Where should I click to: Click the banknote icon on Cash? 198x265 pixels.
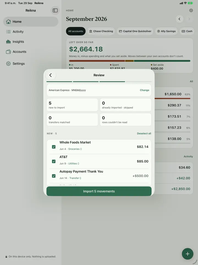pos(183,31)
